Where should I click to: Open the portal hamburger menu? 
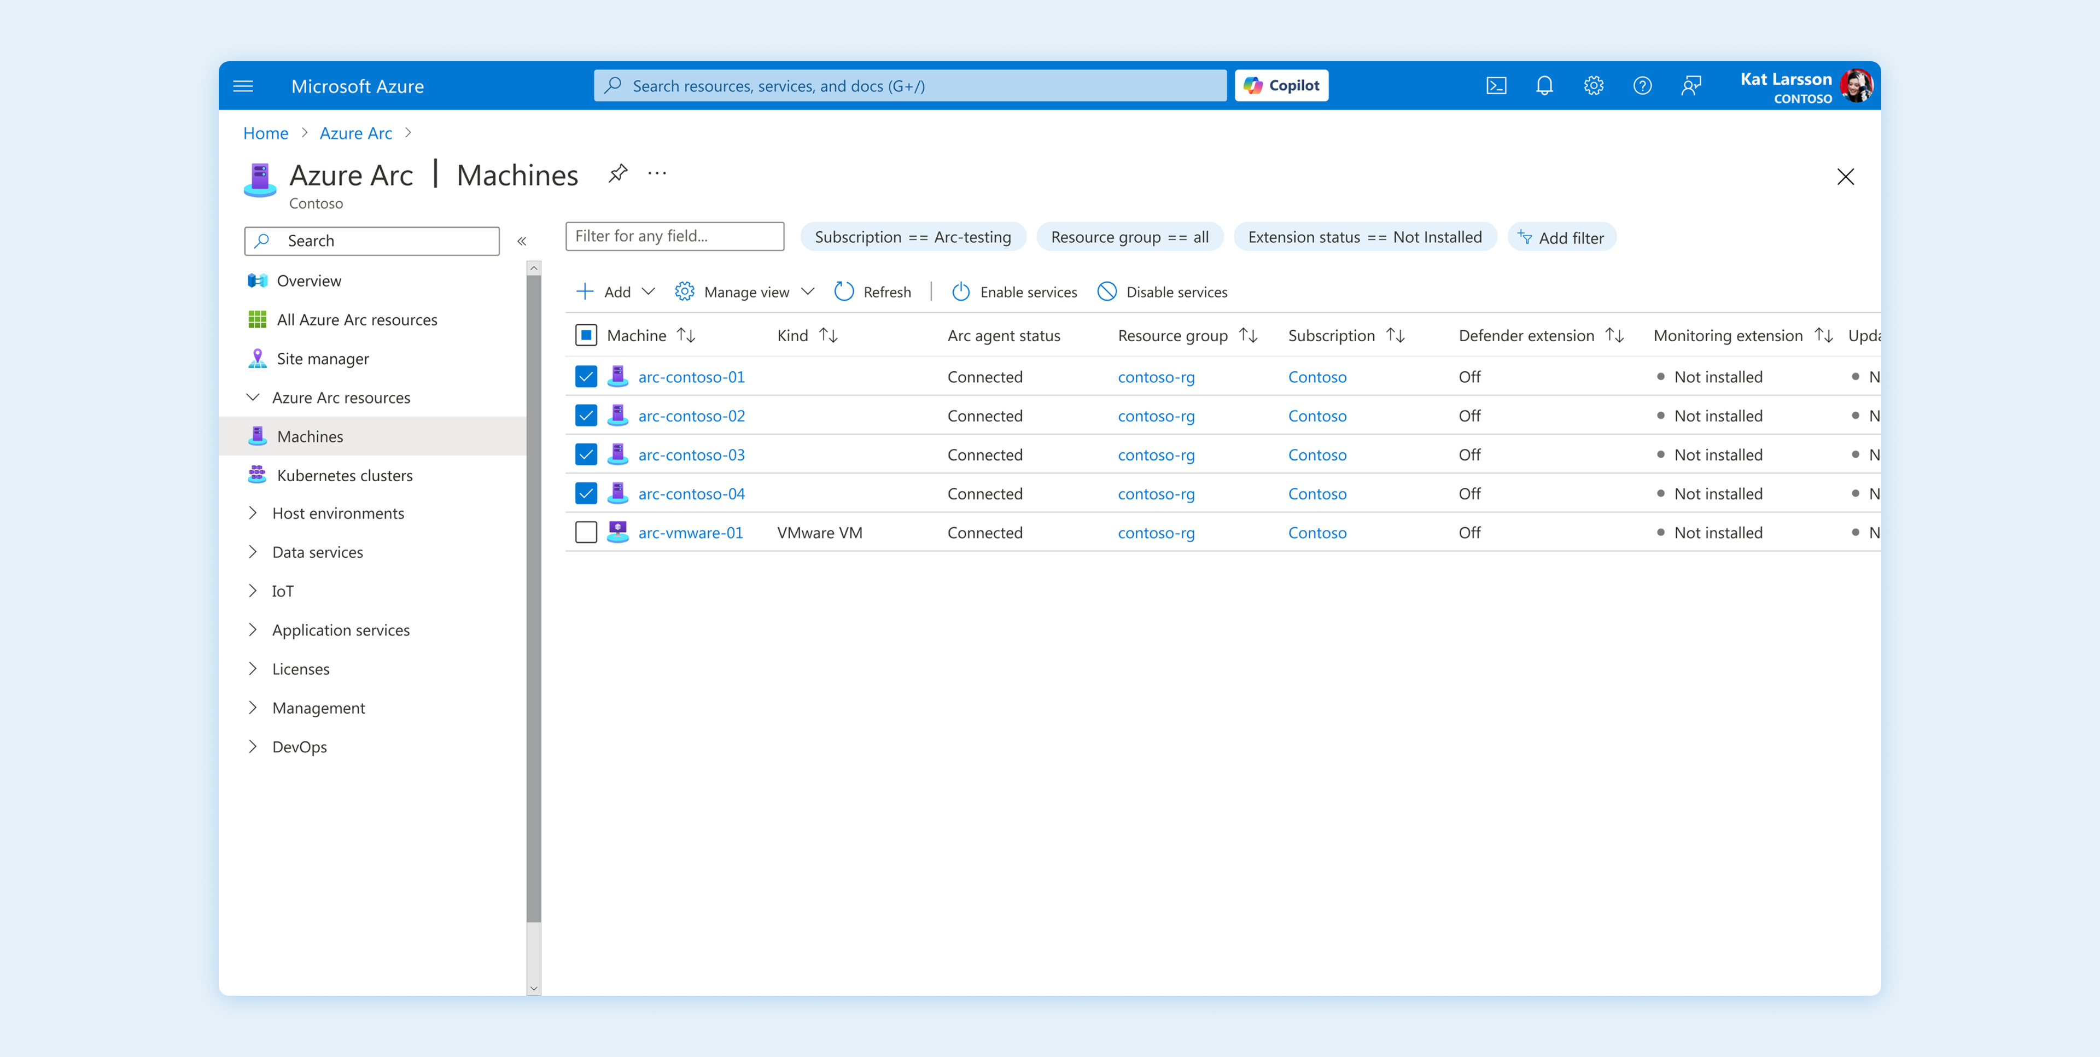click(x=242, y=85)
